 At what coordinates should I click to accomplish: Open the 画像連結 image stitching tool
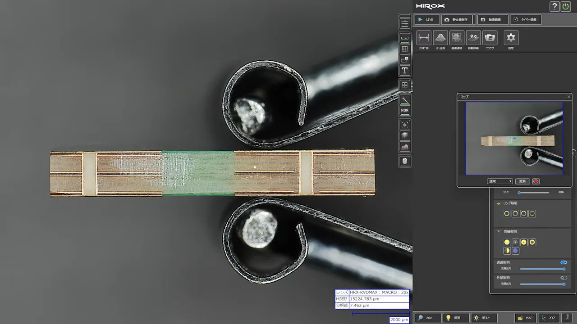coord(457,38)
